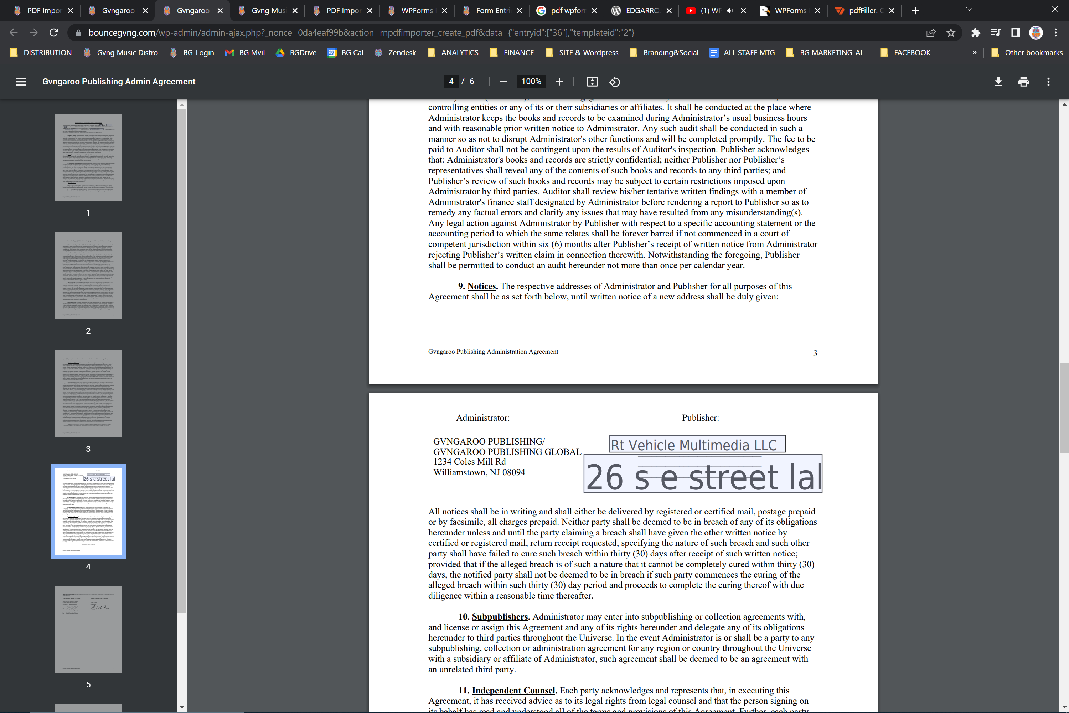Expand the hidden bookmarks chevron
The height and width of the screenshot is (713, 1069).
tap(974, 53)
